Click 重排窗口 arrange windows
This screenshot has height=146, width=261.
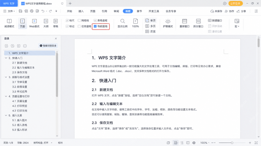(185, 23)
